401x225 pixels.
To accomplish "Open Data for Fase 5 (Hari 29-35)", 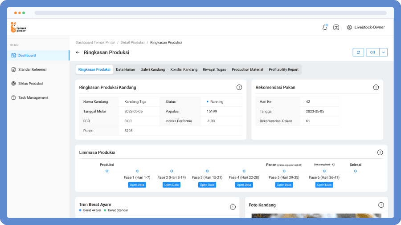I will (284, 185).
